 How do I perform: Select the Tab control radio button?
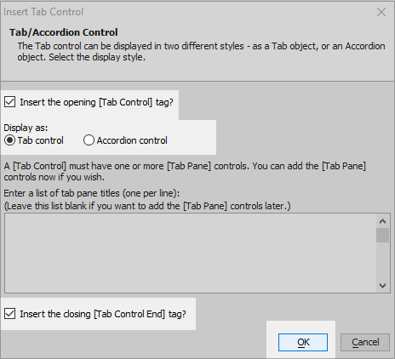point(10,140)
